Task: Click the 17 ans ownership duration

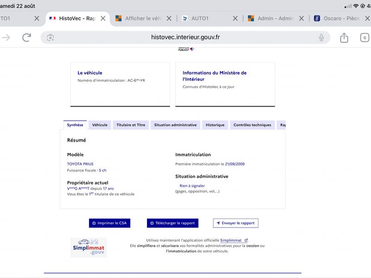Action: pyautogui.click(x=109, y=189)
